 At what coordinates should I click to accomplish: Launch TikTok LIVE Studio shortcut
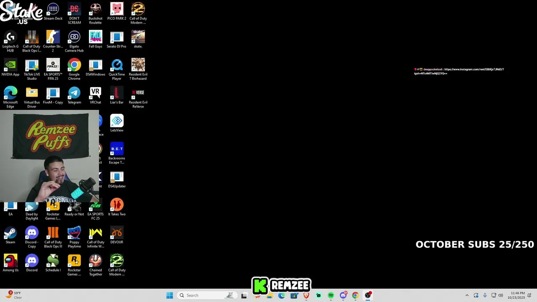(32, 70)
